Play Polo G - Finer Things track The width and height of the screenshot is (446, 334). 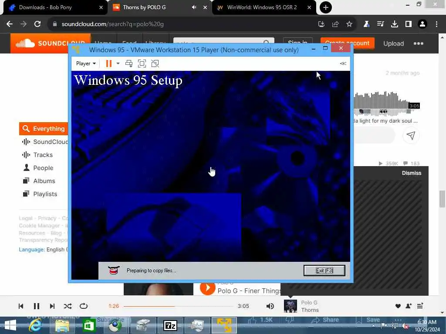click(208, 288)
